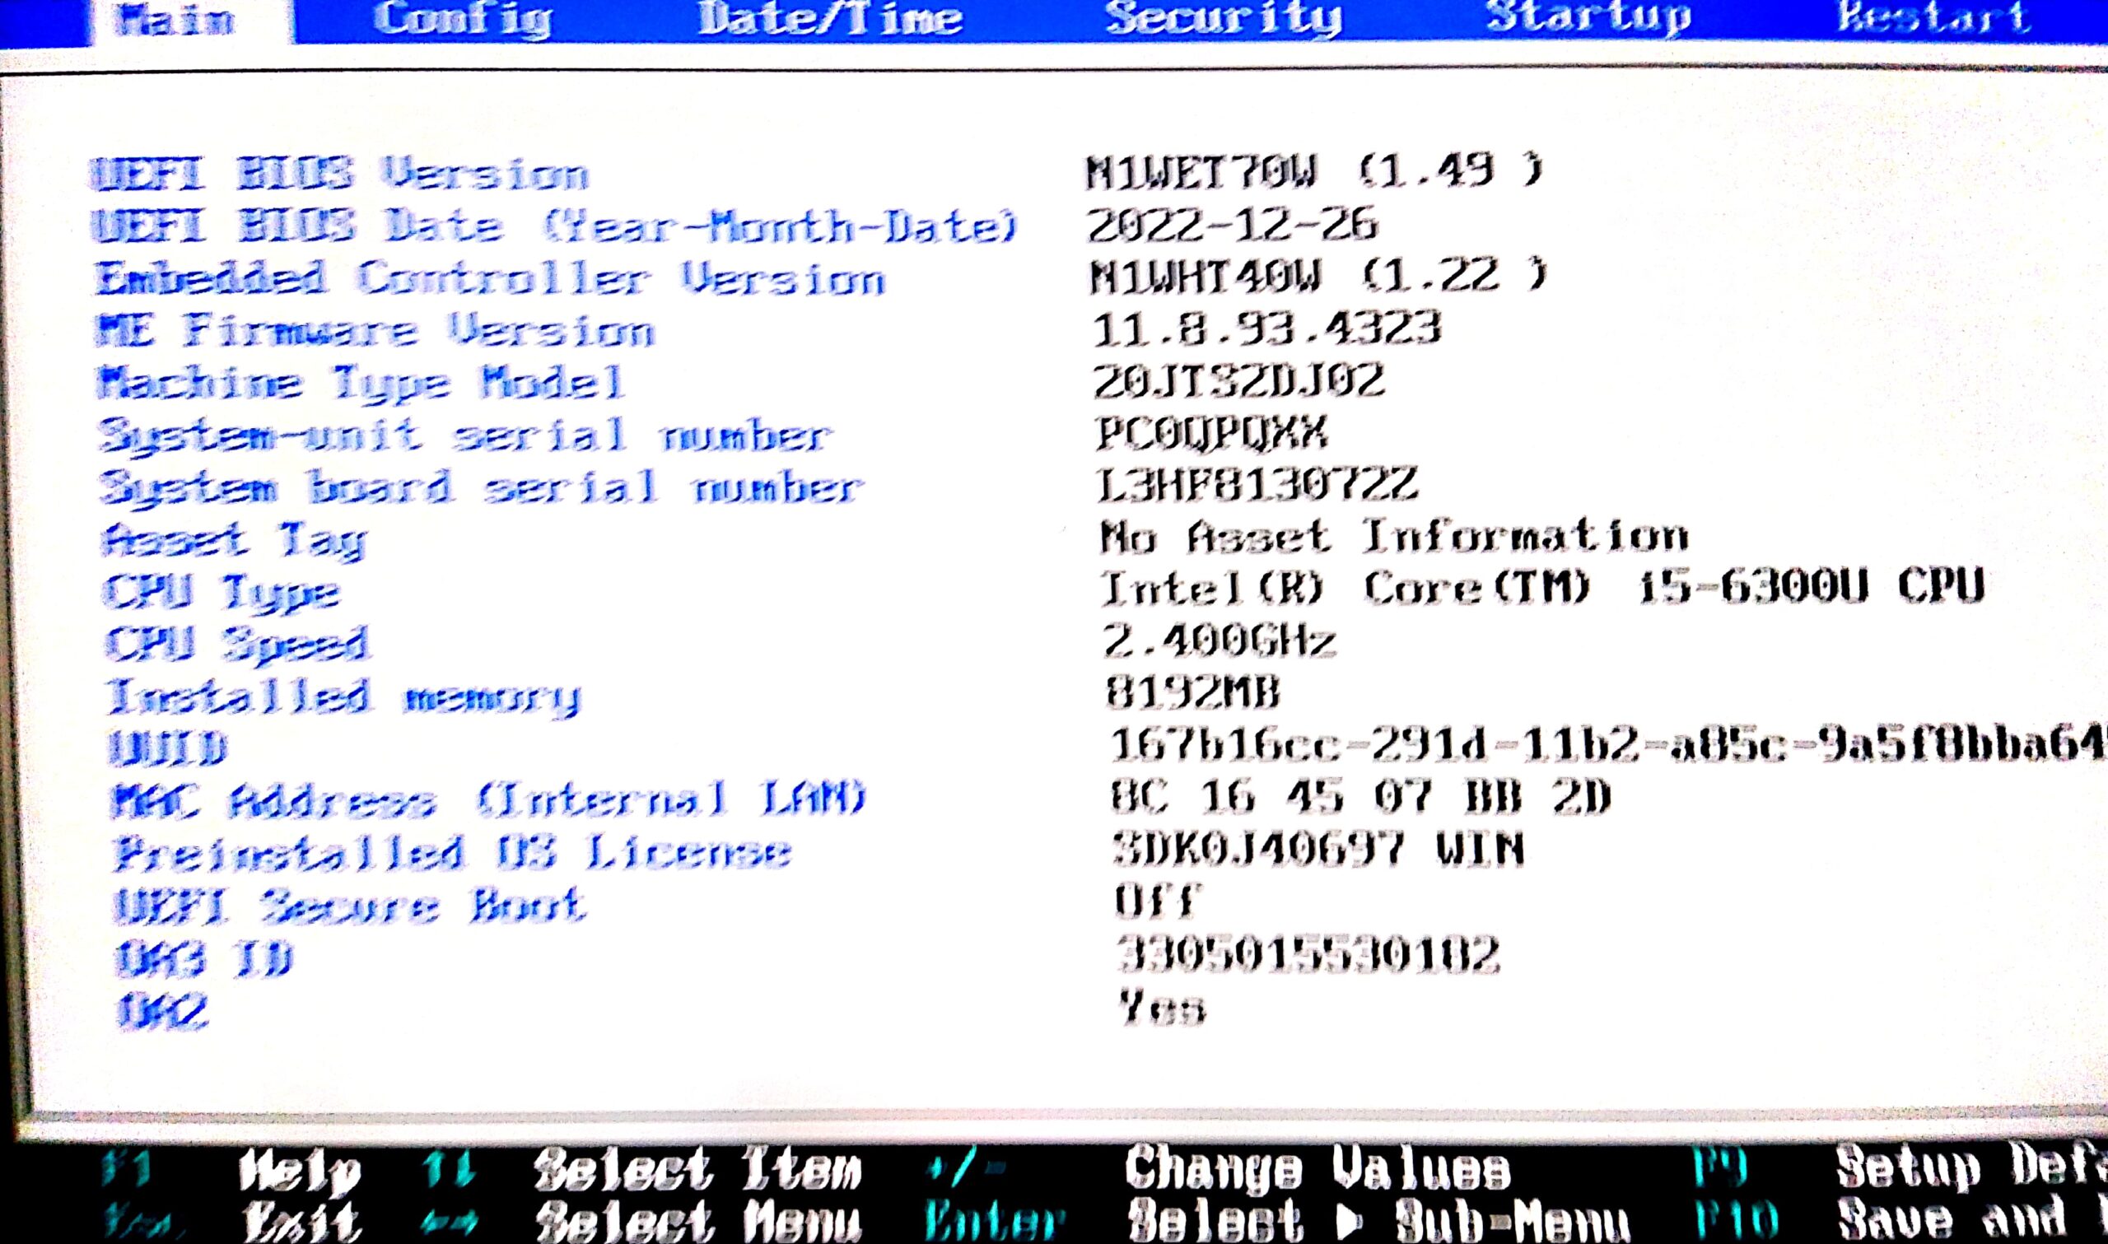The height and width of the screenshot is (1244, 2108).
Task: Select the Restart tab
Action: (x=1933, y=16)
